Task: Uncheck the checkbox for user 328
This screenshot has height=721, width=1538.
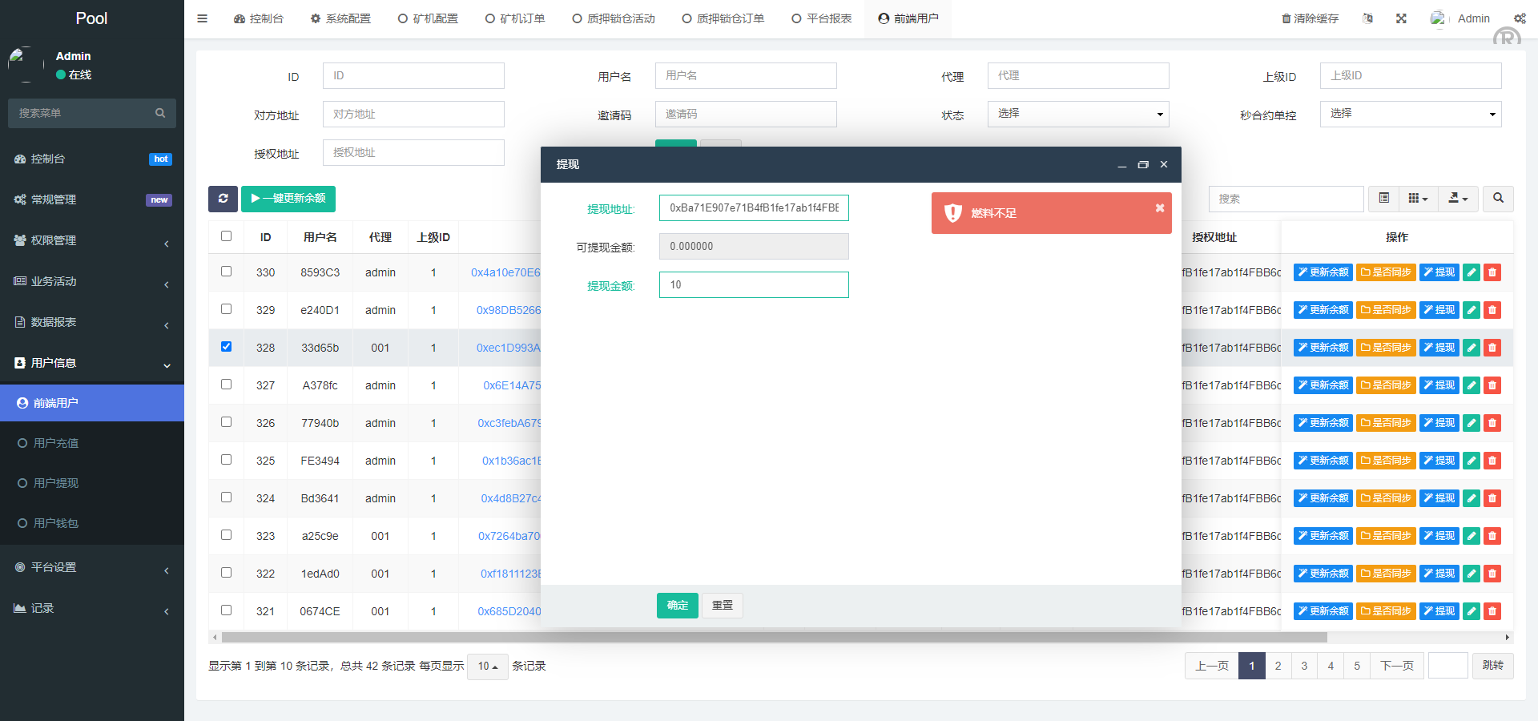Action: click(227, 347)
